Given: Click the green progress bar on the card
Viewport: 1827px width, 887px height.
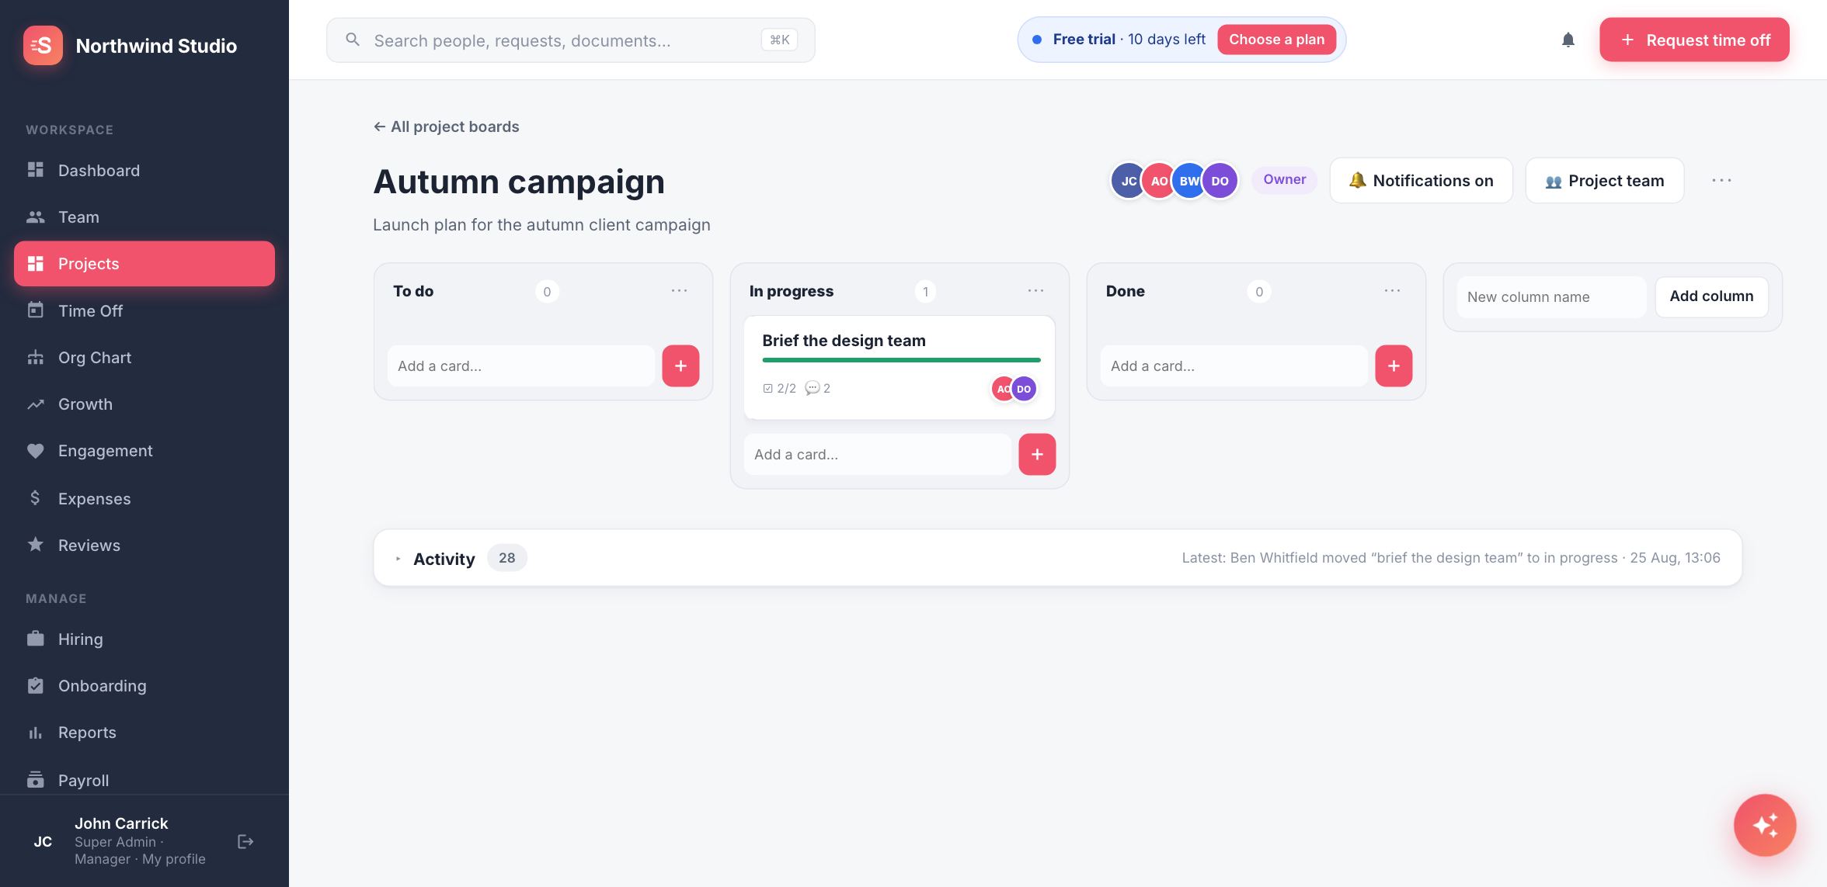Looking at the screenshot, I should point(901,360).
